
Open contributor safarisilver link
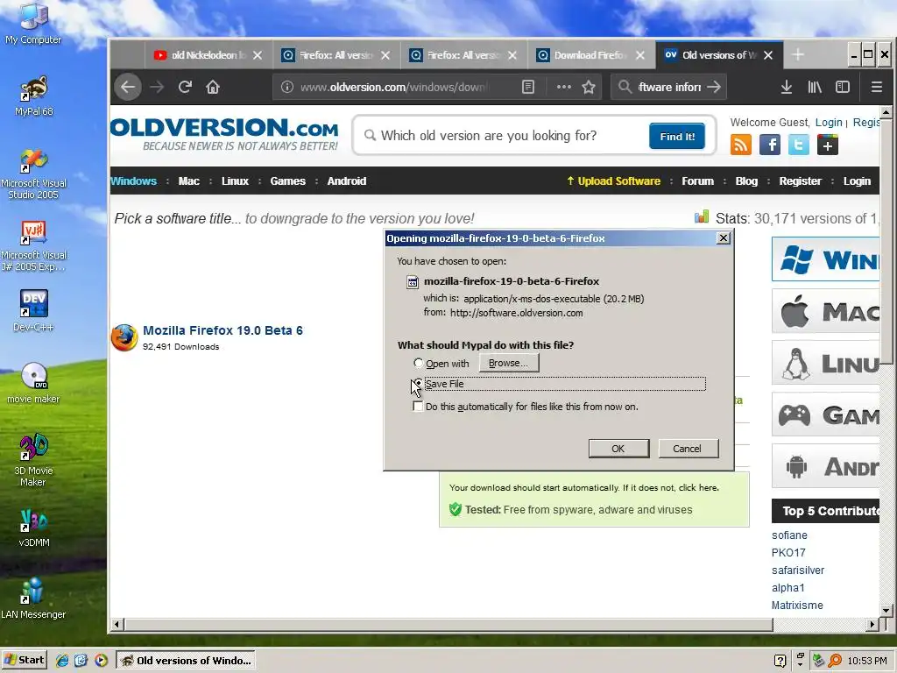[x=798, y=570]
